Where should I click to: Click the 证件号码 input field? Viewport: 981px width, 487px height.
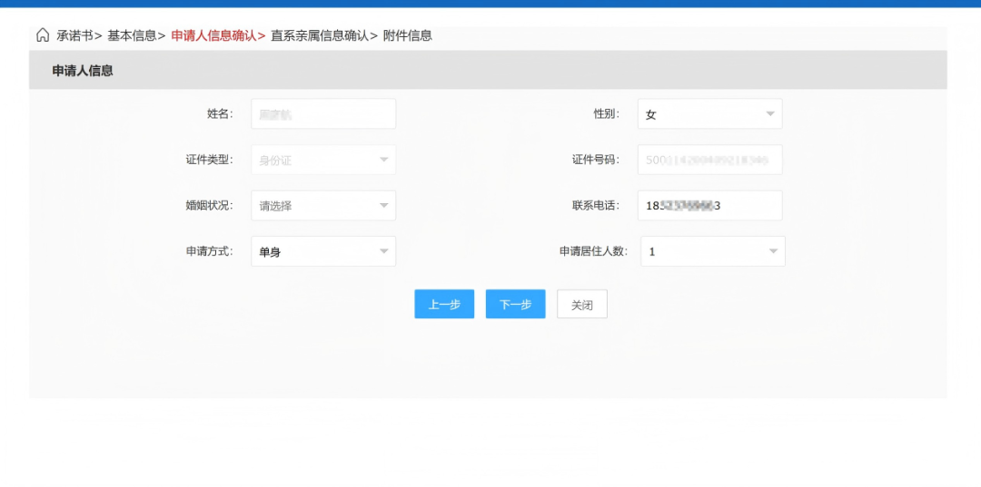point(710,160)
